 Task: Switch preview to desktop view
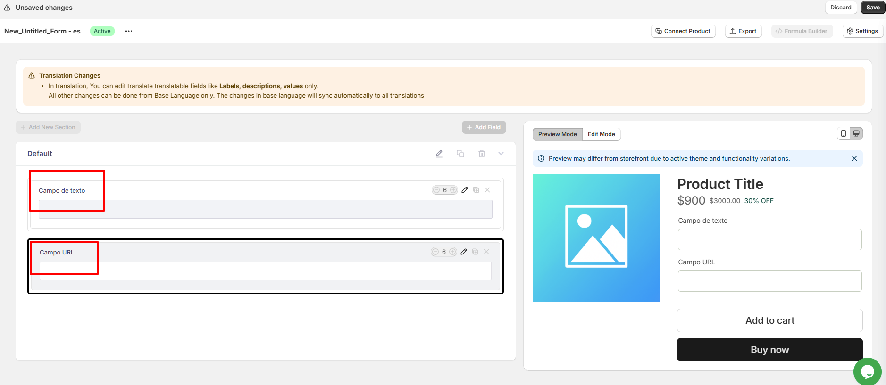click(x=856, y=134)
